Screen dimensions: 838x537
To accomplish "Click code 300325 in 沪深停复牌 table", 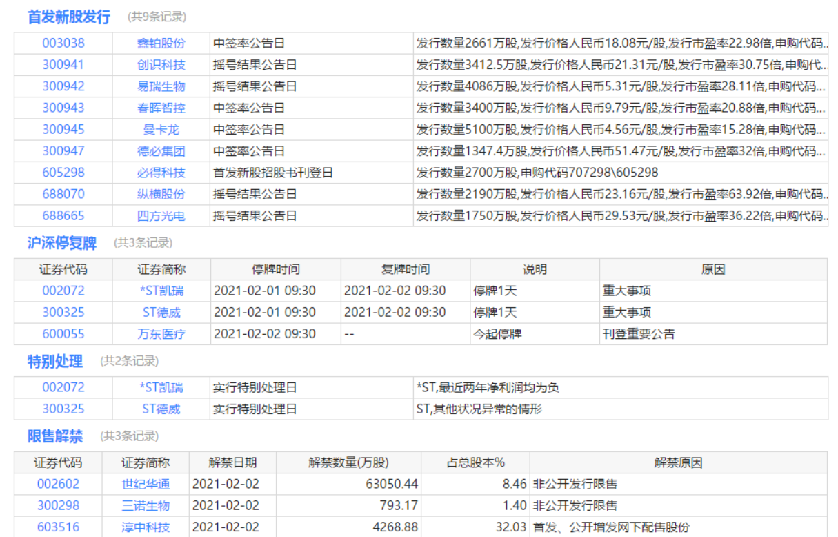I will 63,312.
